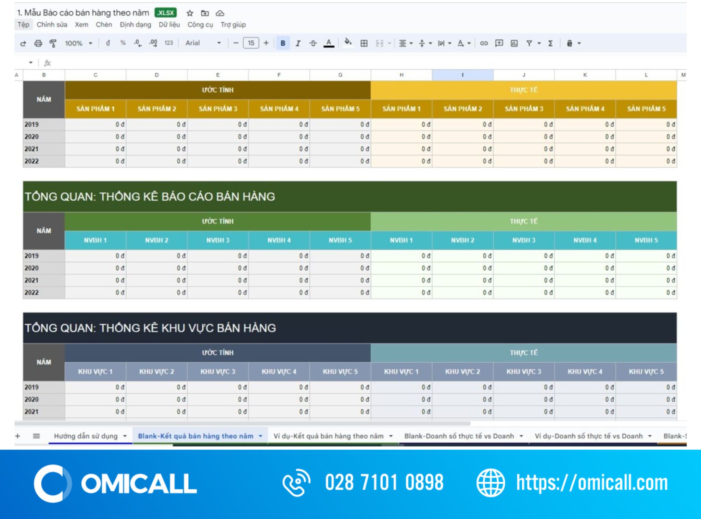Open the Công cụ menu

click(x=200, y=25)
